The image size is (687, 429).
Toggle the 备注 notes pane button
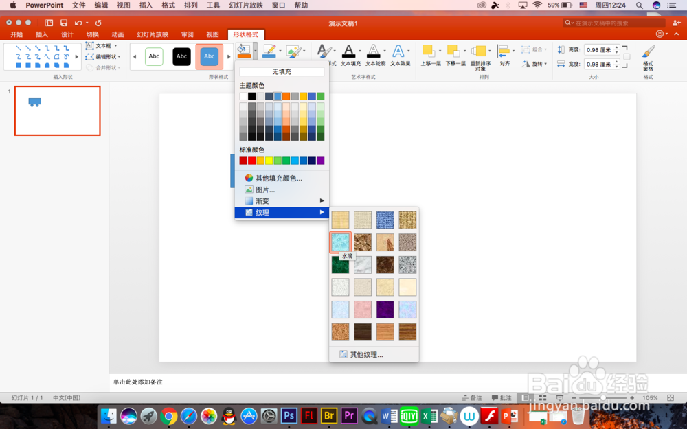[x=472, y=398]
